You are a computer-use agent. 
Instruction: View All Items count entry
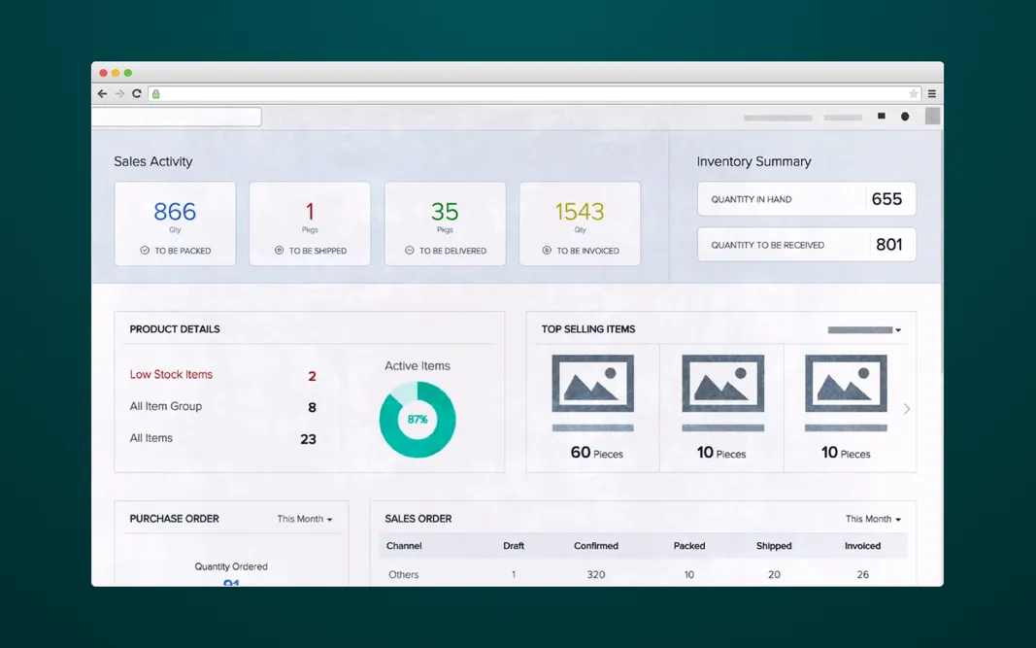150,438
